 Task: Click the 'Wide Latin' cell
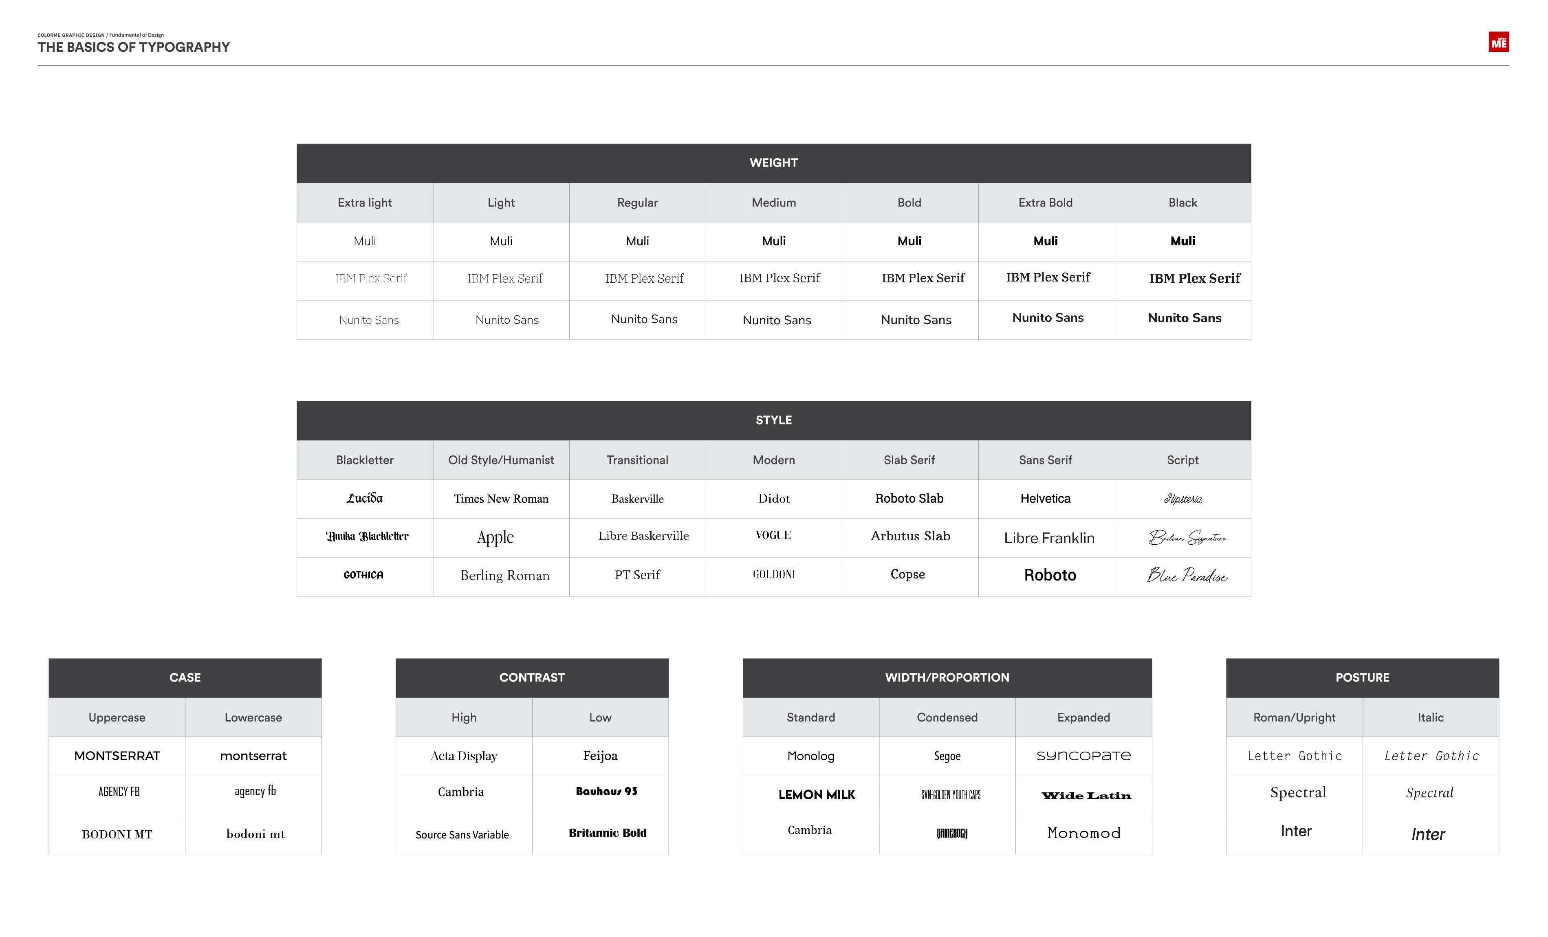[x=1084, y=795]
